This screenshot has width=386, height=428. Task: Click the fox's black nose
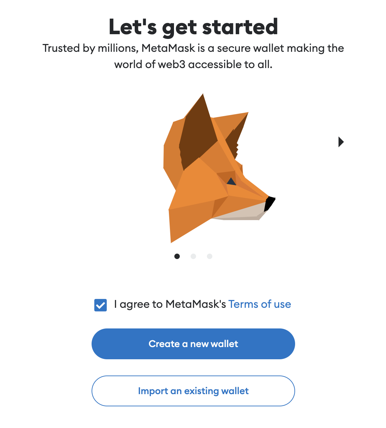pyautogui.click(x=270, y=204)
